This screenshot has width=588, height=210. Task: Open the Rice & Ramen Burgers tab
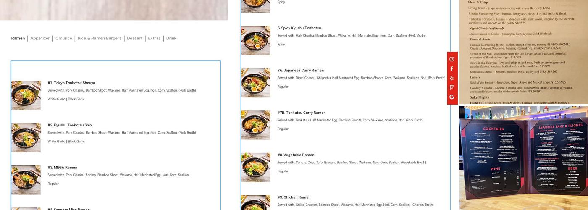(100, 38)
